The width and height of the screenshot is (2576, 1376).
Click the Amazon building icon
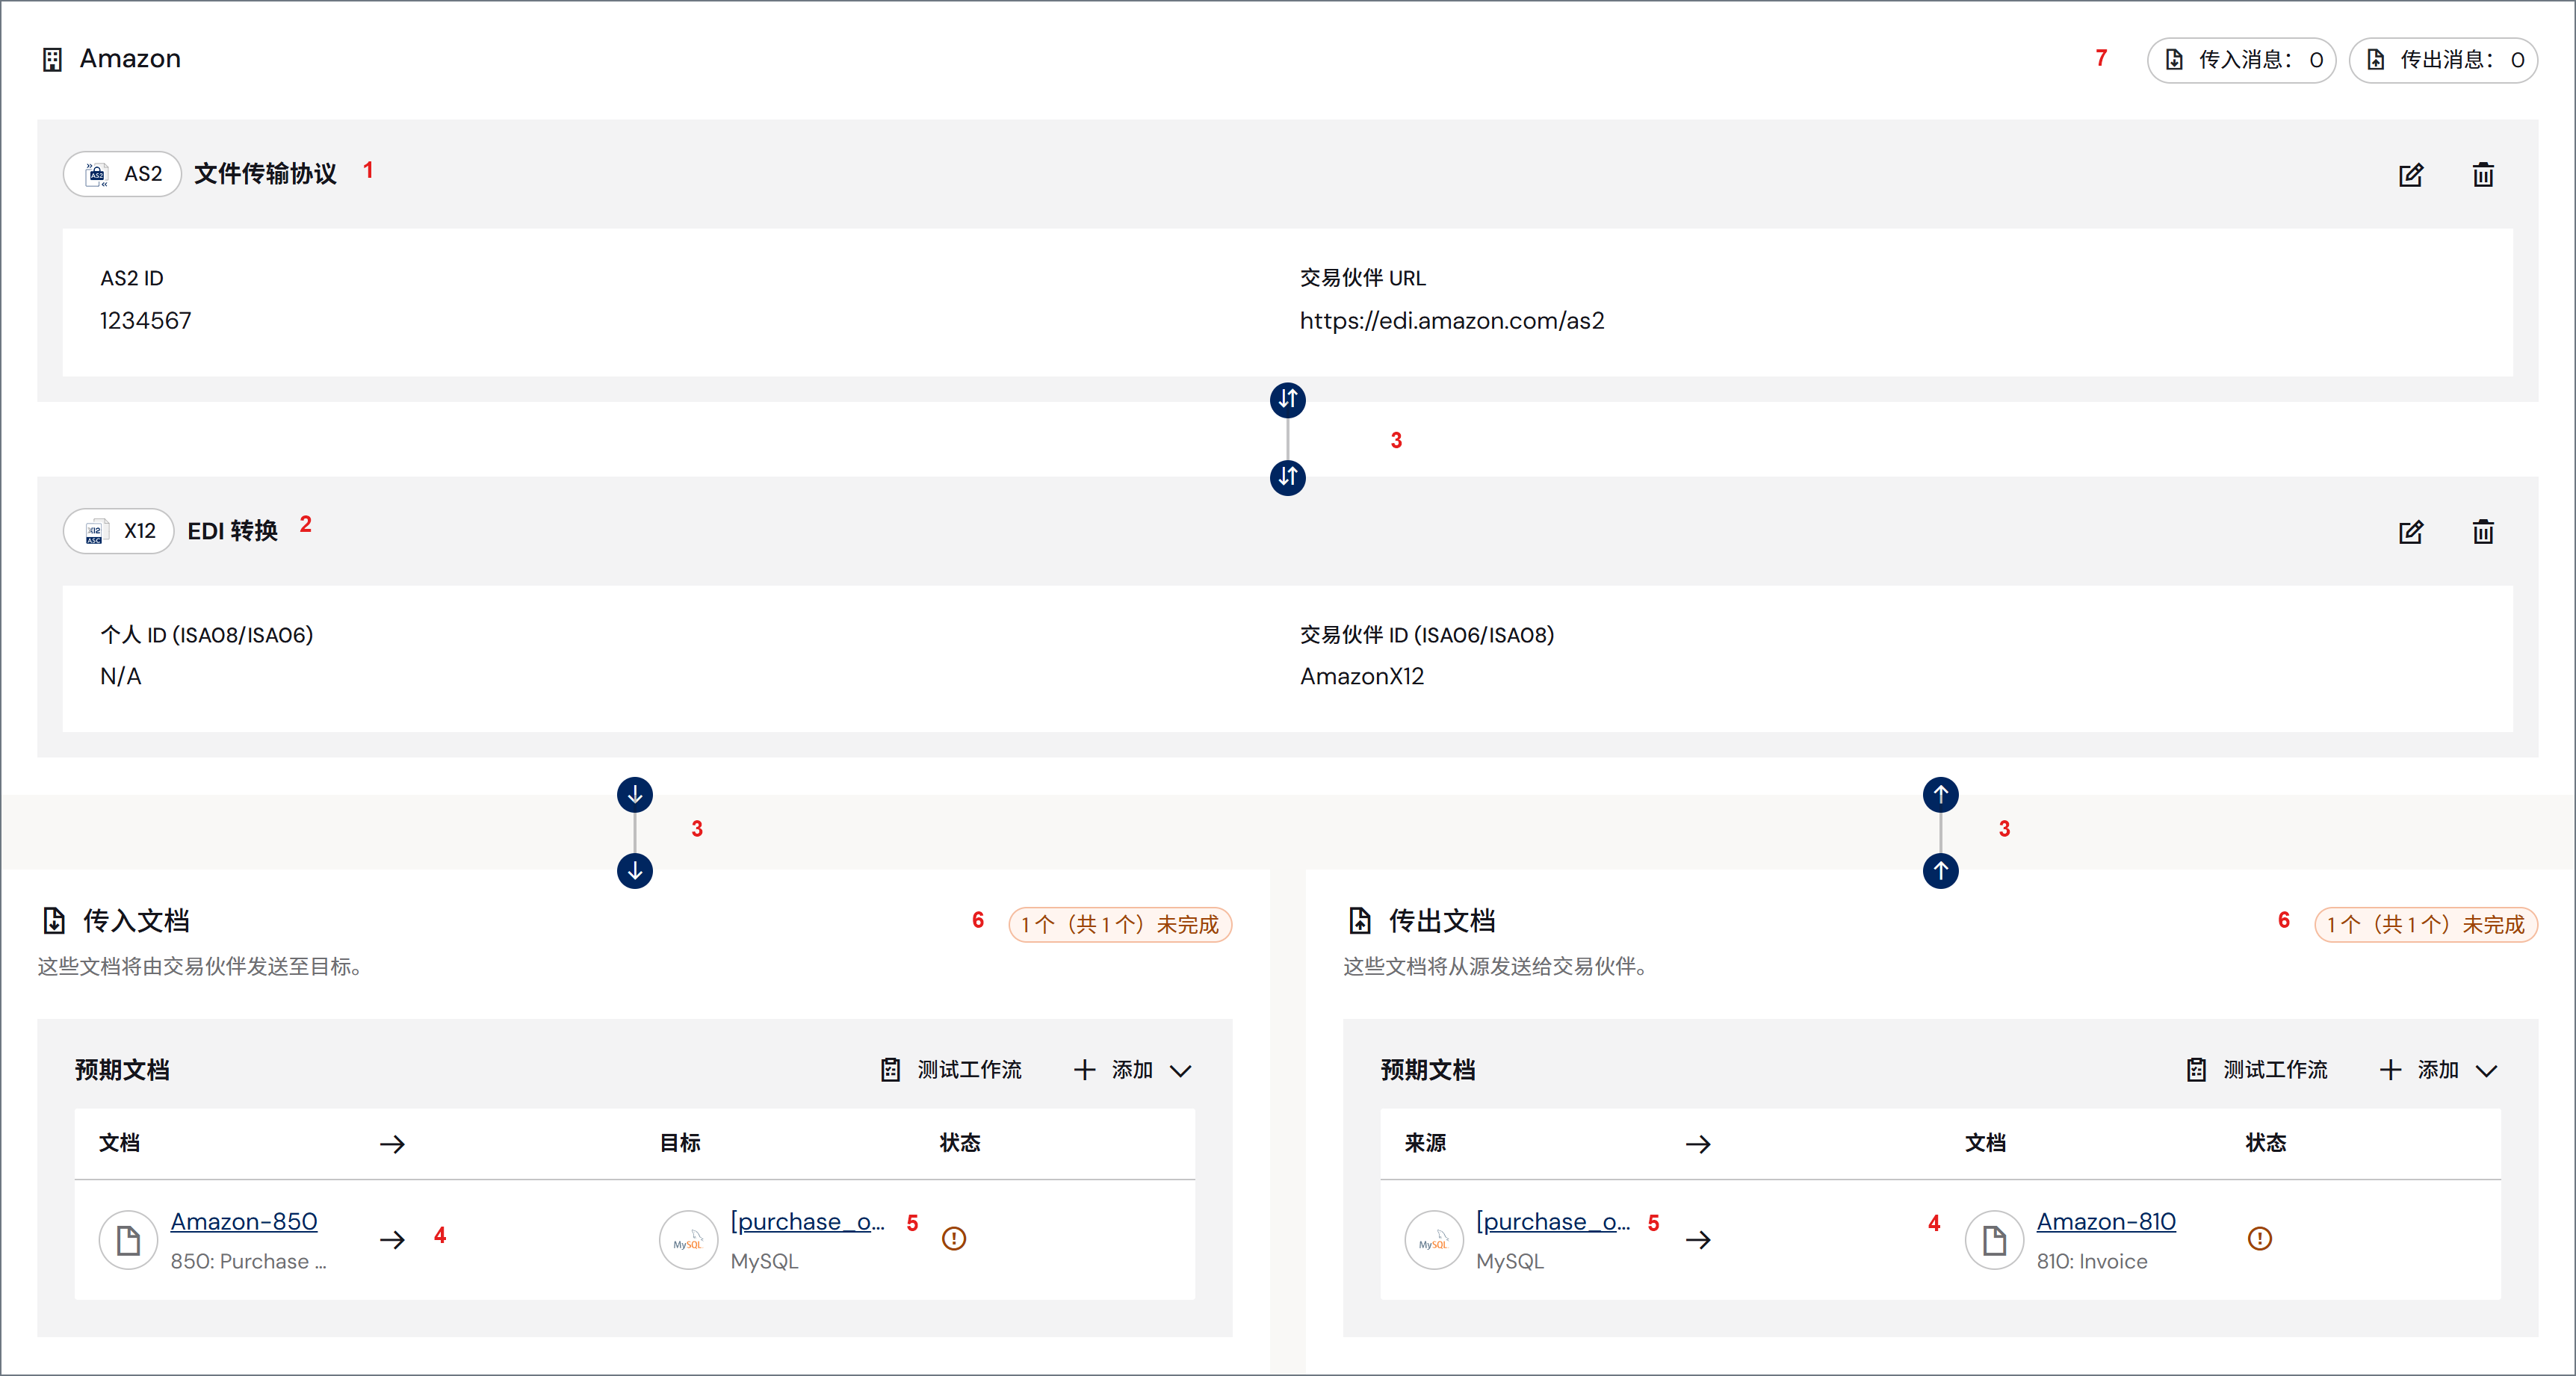[x=53, y=60]
